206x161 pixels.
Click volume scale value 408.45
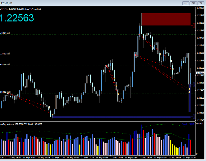(199, 124)
